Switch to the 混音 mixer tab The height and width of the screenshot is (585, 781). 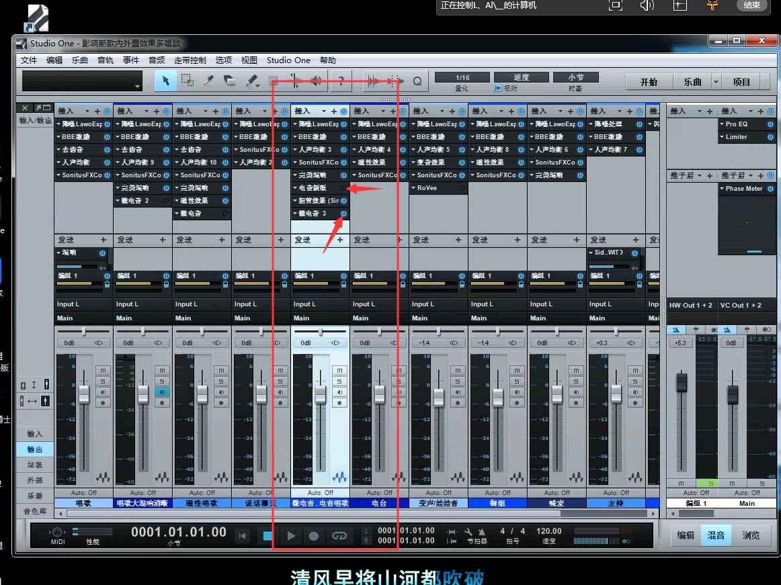(x=716, y=535)
